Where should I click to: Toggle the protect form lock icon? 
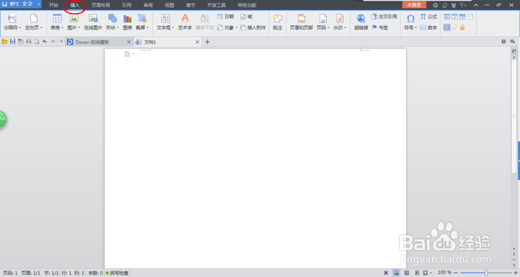462,28
